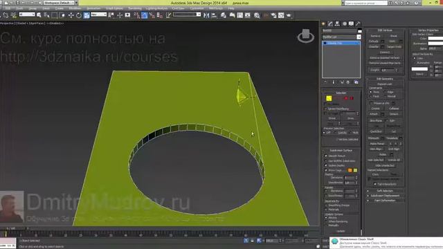Open the Display command panel tab

[351, 24]
